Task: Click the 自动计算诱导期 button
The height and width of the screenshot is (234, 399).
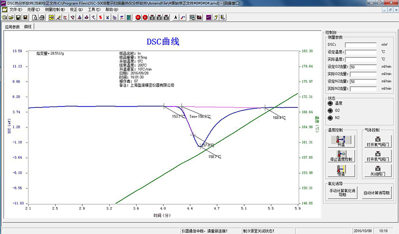Action: (377, 193)
